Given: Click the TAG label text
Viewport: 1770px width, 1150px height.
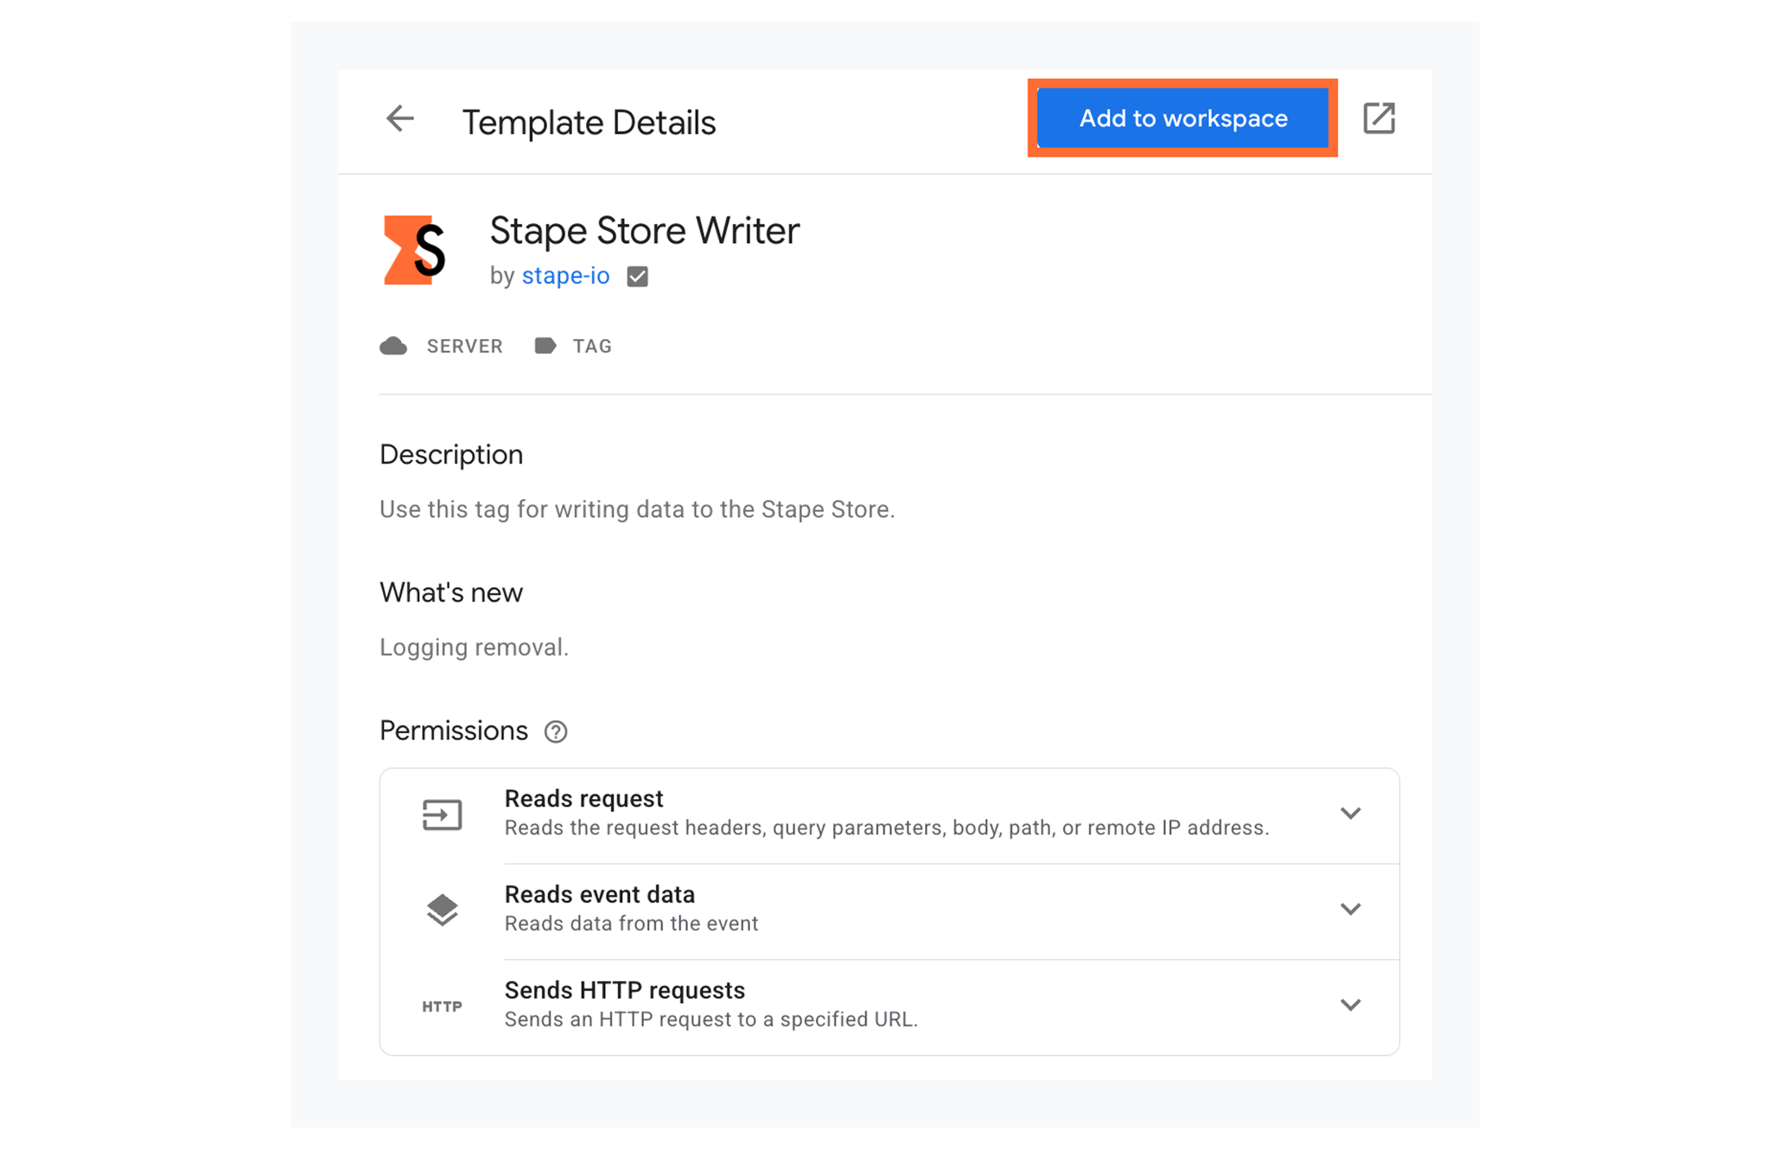Looking at the screenshot, I should coord(592,346).
